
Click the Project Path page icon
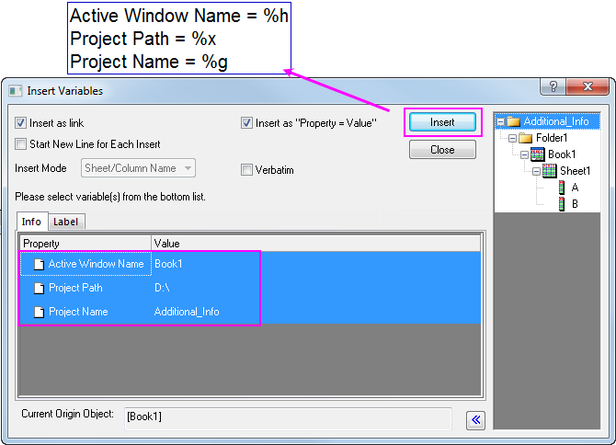pos(39,289)
